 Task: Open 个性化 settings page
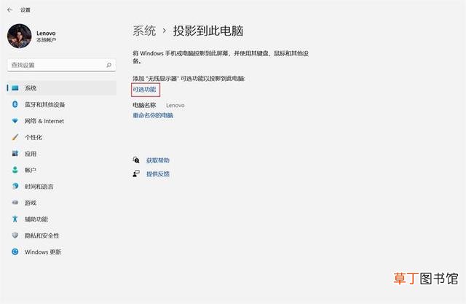33,138
